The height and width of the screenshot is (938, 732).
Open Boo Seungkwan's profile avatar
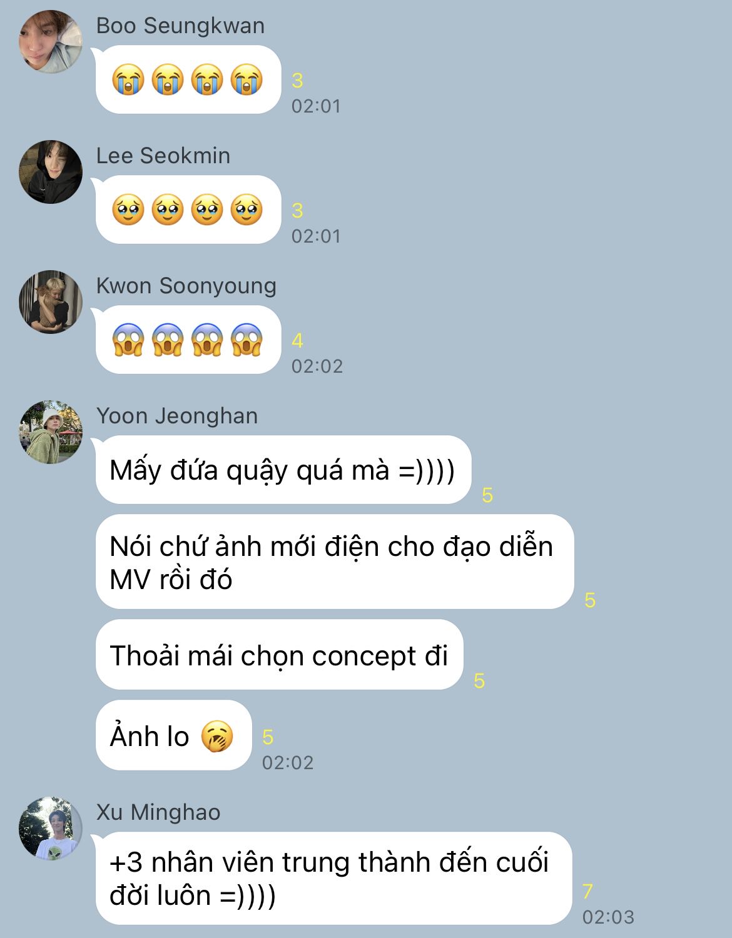(x=51, y=42)
